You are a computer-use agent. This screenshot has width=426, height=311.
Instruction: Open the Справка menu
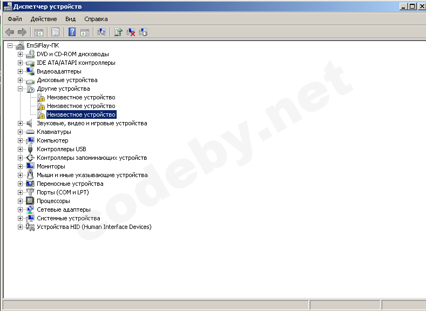[96, 19]
